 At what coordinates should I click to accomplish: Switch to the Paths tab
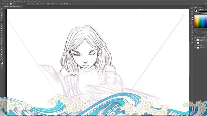[x=205, y=30]
